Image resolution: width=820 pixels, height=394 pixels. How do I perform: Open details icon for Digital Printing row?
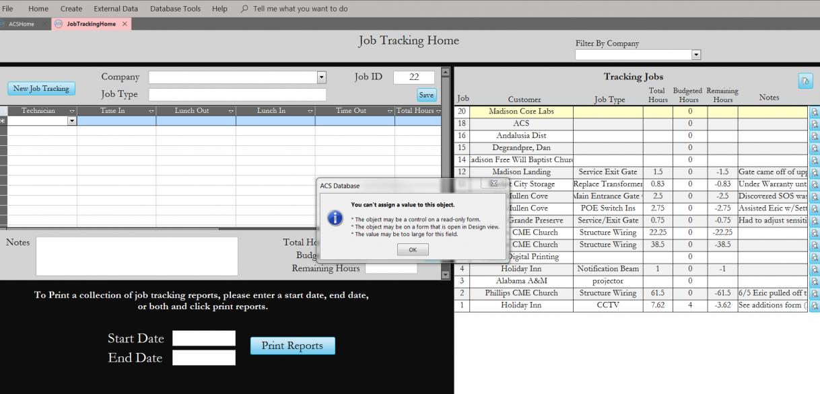[815, 257]
